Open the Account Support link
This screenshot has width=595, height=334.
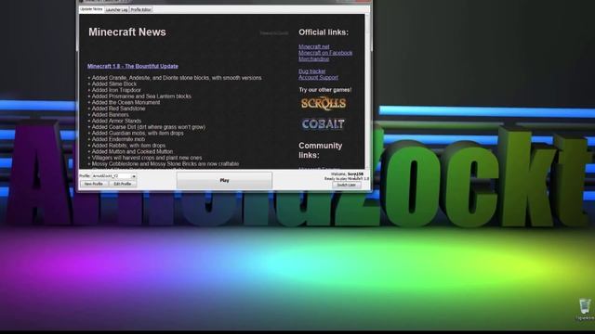[x=318, y=77]
